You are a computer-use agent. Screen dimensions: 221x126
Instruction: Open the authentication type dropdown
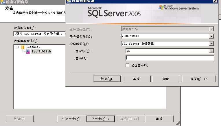[211, 44]
